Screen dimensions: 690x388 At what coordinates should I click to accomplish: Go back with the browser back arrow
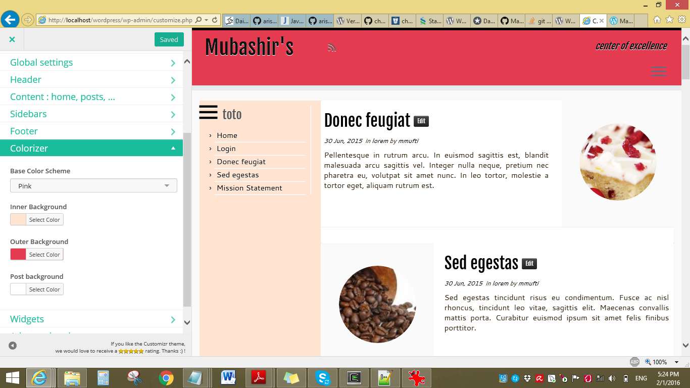(10, 20)
